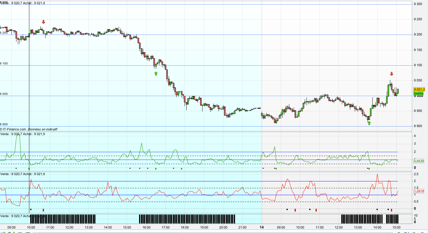Click the 4 scale label of green indicator
Screen dimensions: 428x233
415,136
